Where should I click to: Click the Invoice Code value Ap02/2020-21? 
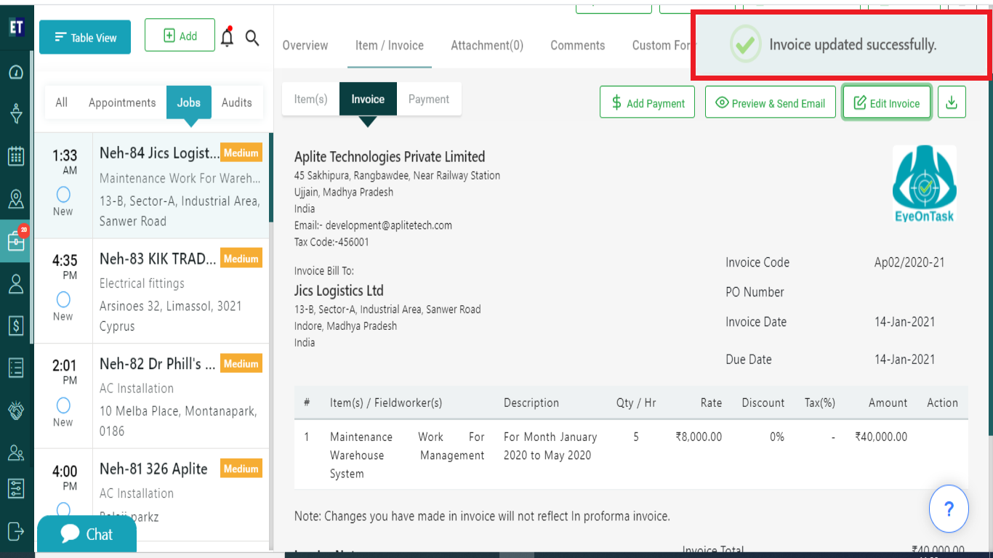[x=909, y=262]
